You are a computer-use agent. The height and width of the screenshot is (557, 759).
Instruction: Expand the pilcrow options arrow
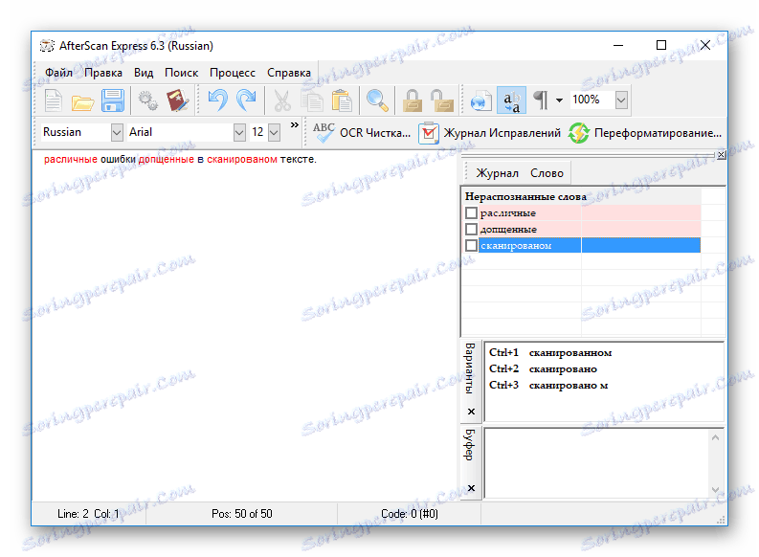click(559, 100)
